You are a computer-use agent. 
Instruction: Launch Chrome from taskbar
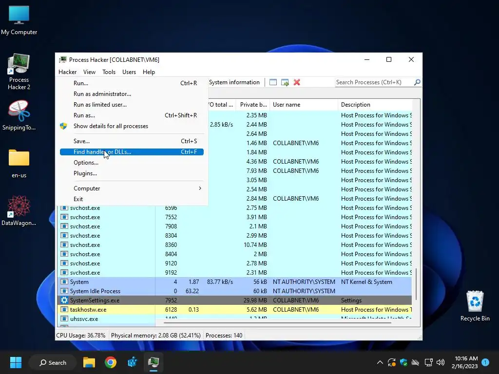click(111, 362)
